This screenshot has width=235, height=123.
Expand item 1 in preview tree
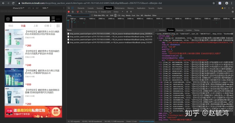[x=160, y=62]
